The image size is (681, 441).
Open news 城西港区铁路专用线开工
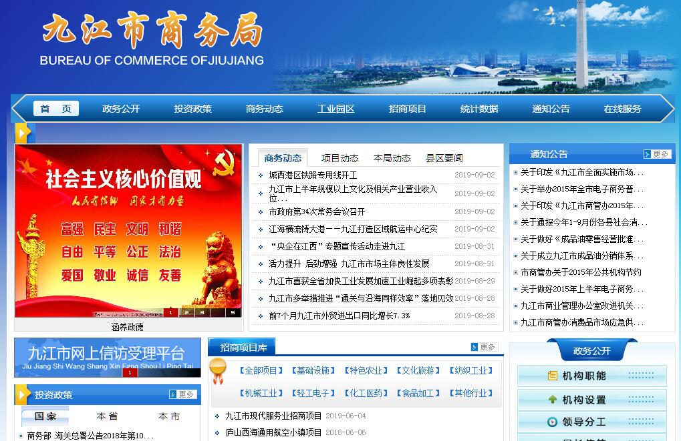pos(313,175)
